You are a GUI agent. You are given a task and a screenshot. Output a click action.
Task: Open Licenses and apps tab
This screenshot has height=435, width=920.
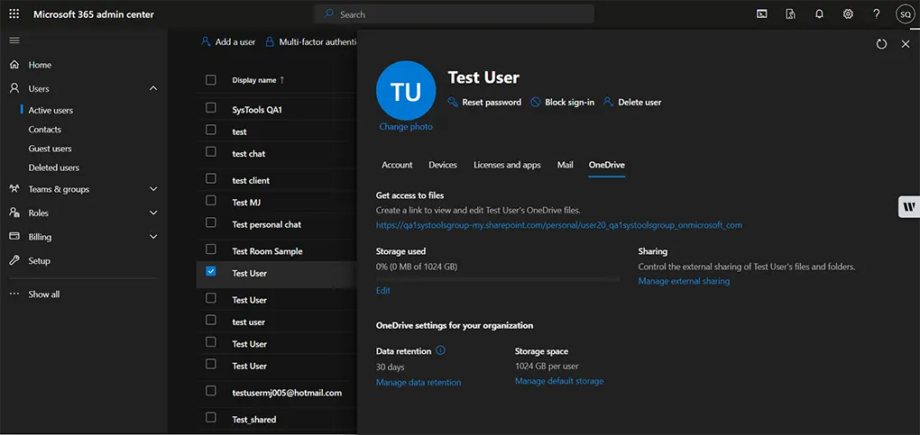(x=507, y=165)
